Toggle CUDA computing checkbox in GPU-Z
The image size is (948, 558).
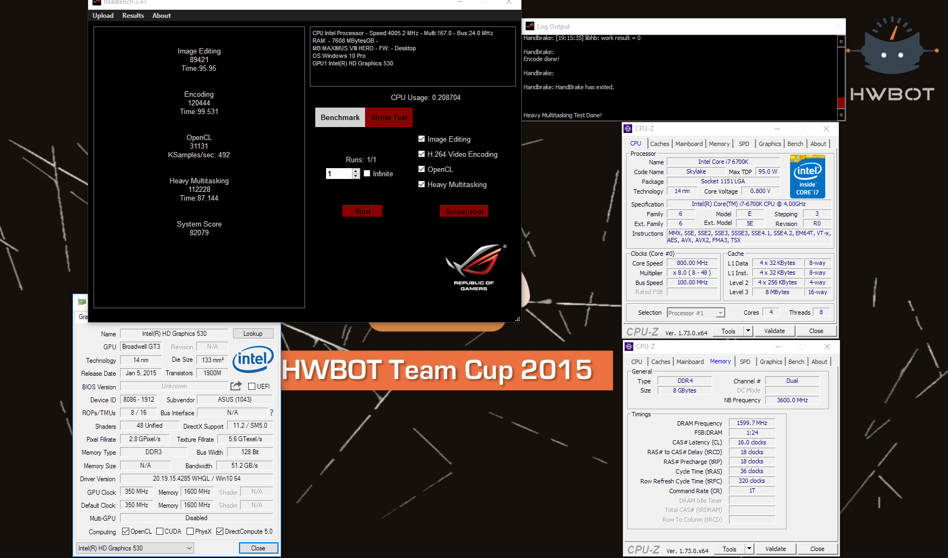coord(160,532)
